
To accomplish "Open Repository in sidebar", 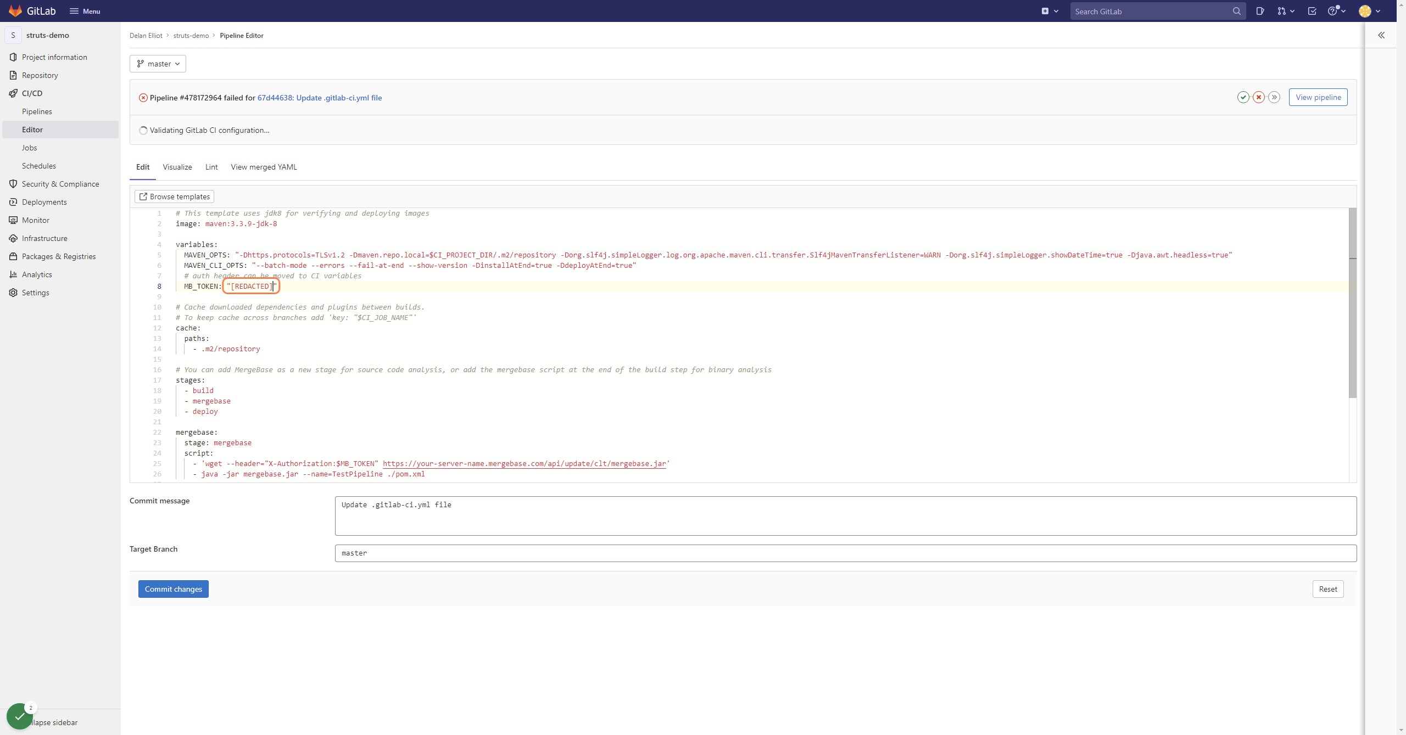I will tap(60, 75).
